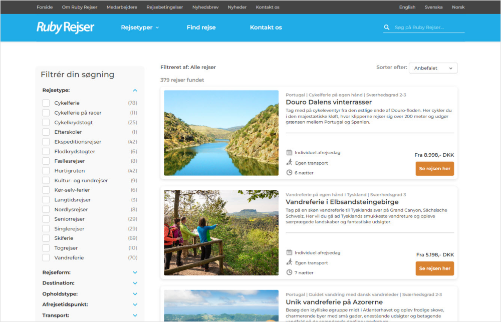Image resolution: width=501 pixels, height=322 pixels.
Task: Enable the Nordlysrejser checkbox
Action: [46, 209]
